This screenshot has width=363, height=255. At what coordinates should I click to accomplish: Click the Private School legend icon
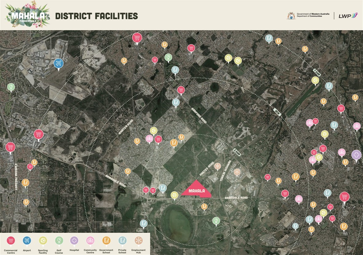tap(122, 241)
